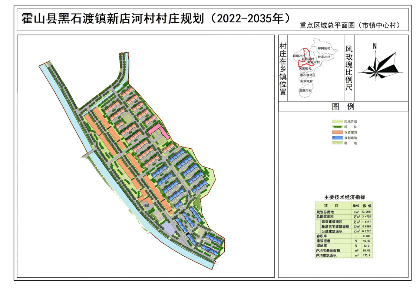Click 黑石渡社区 on the location map
The height and width of the screenshot is (294, 416).
(x=307, y=75)
